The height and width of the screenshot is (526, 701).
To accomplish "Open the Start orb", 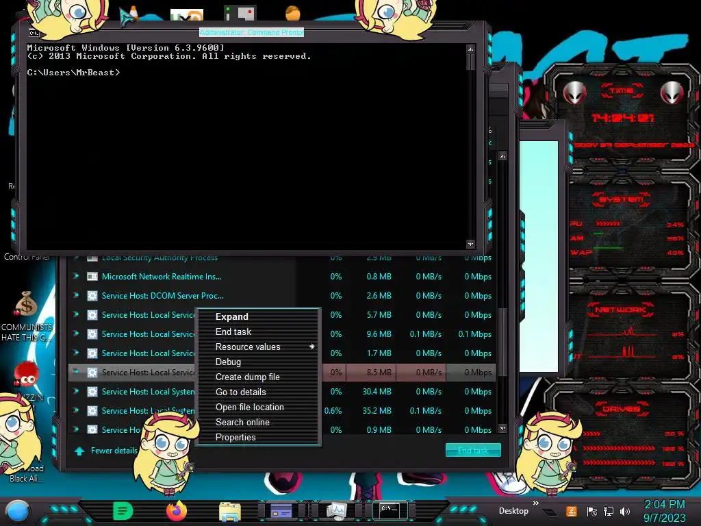I will 18,511.
